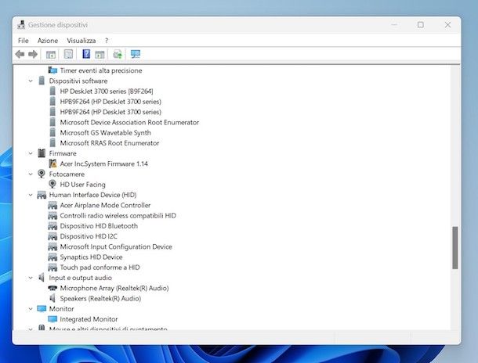Collapse the Fotocamere category

pos(31,174)
